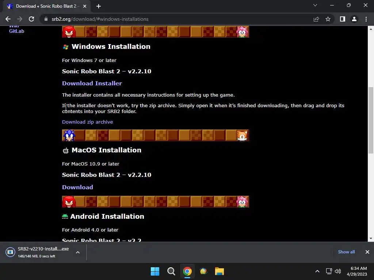Go back to the previous page
The width and height of the screenshot is (374, 280).
8,19
